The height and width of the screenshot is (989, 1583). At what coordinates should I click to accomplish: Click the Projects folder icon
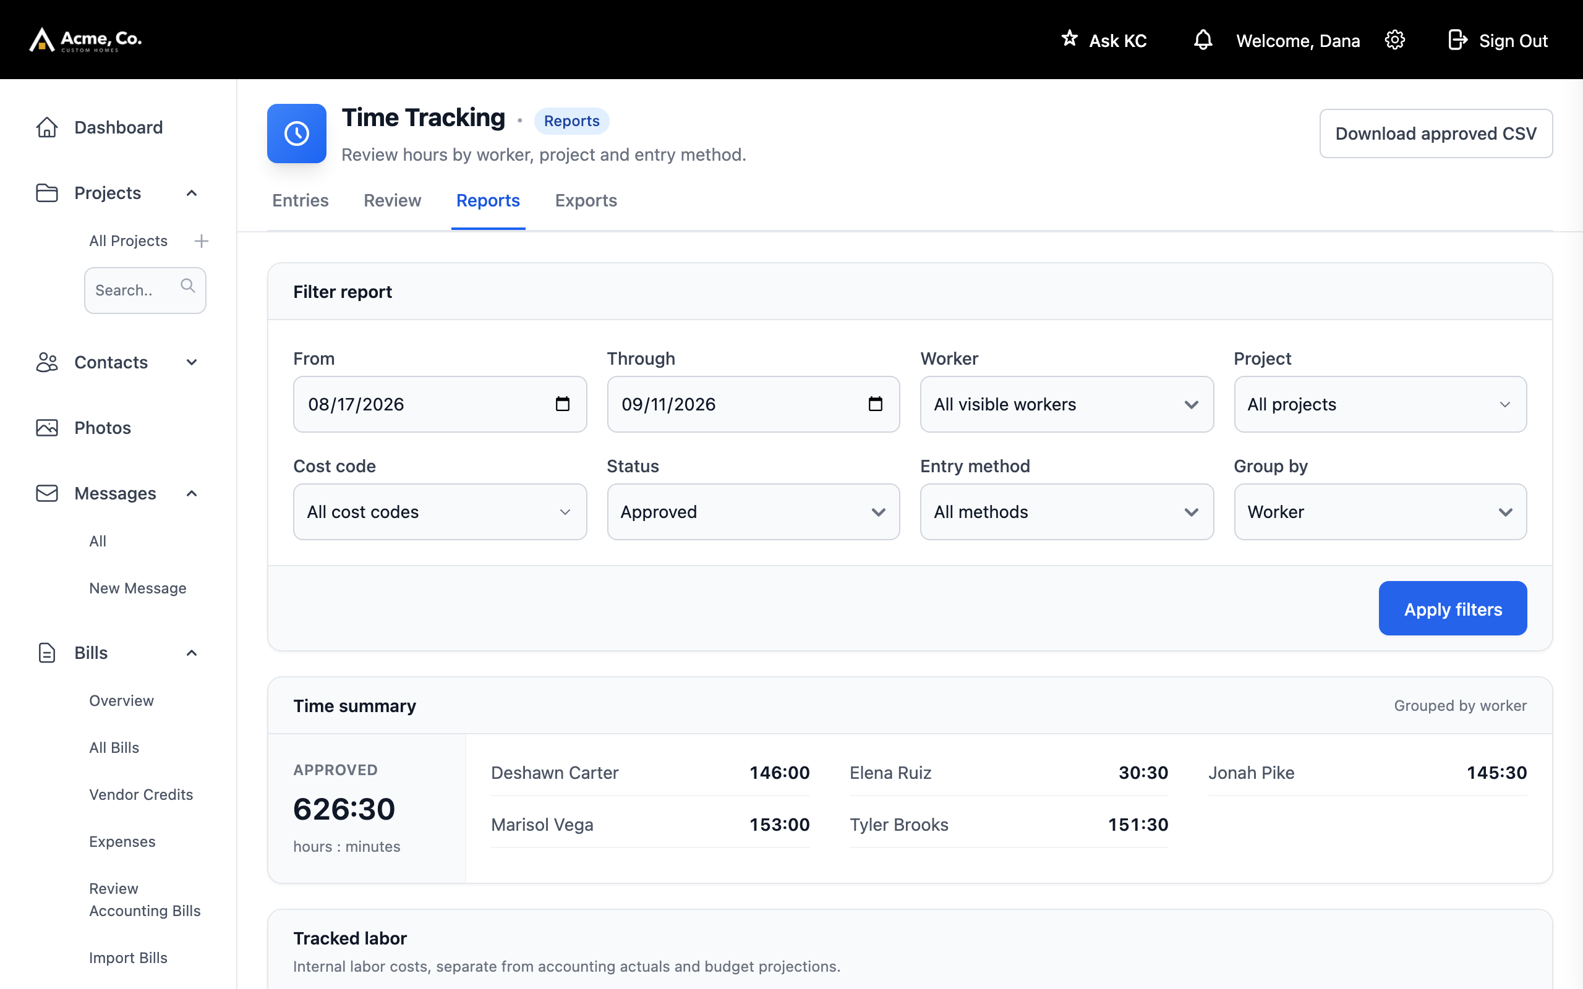coord(47,192)
